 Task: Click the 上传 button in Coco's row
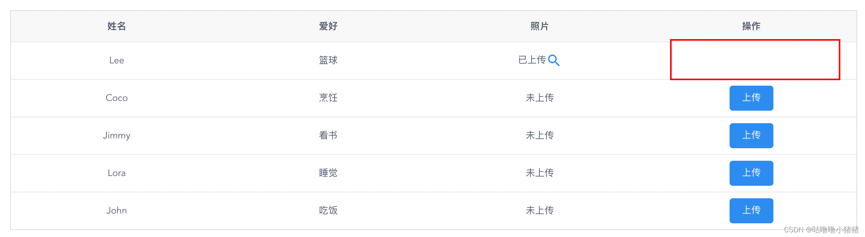point(751,98)
